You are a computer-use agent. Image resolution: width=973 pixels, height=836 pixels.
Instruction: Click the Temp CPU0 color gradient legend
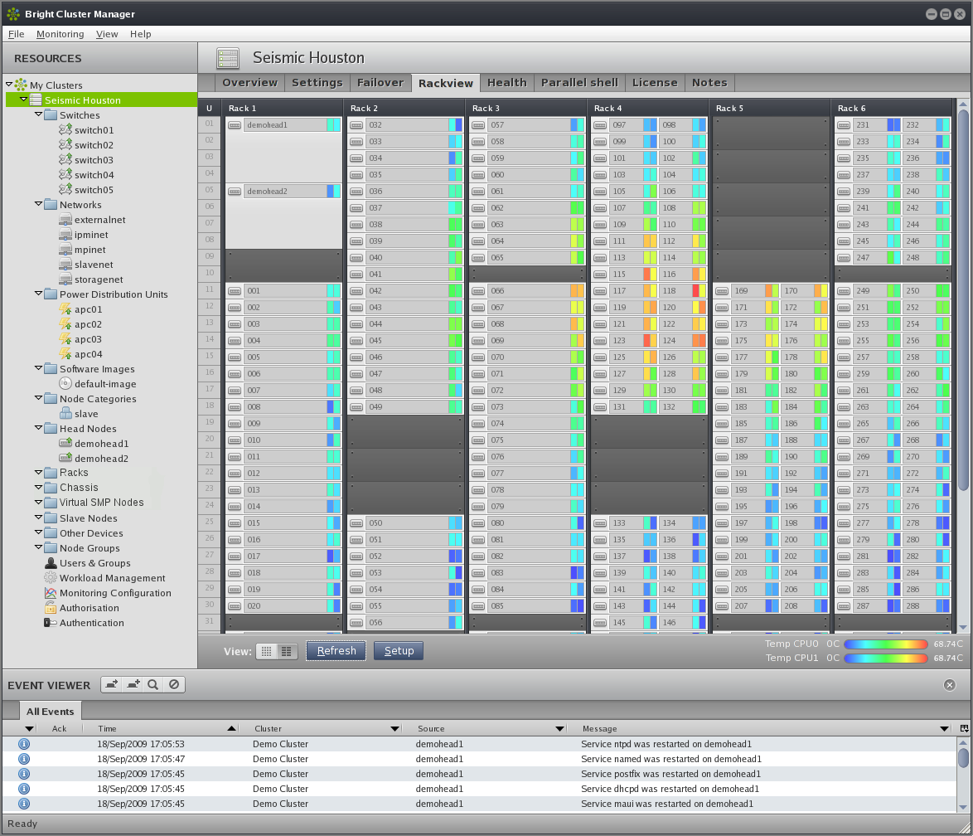pyautogui.click(x=885, y=644)
